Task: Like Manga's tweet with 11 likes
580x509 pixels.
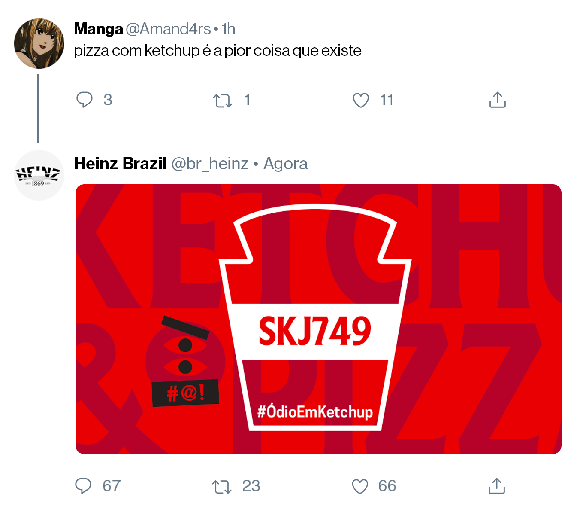Action: pyautogui.click(x=361, y=100)
